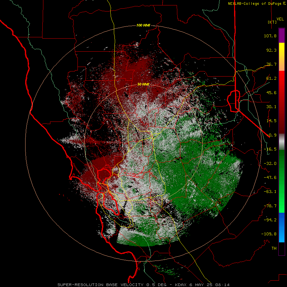Select the 92.3 velocity scale value

point(271,50)
